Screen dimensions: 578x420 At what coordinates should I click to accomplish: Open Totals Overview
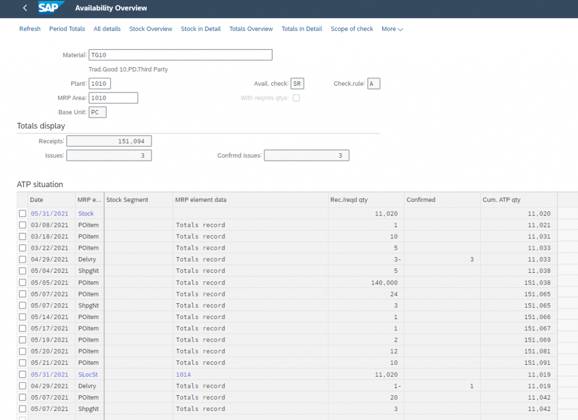tap(251, 29)
